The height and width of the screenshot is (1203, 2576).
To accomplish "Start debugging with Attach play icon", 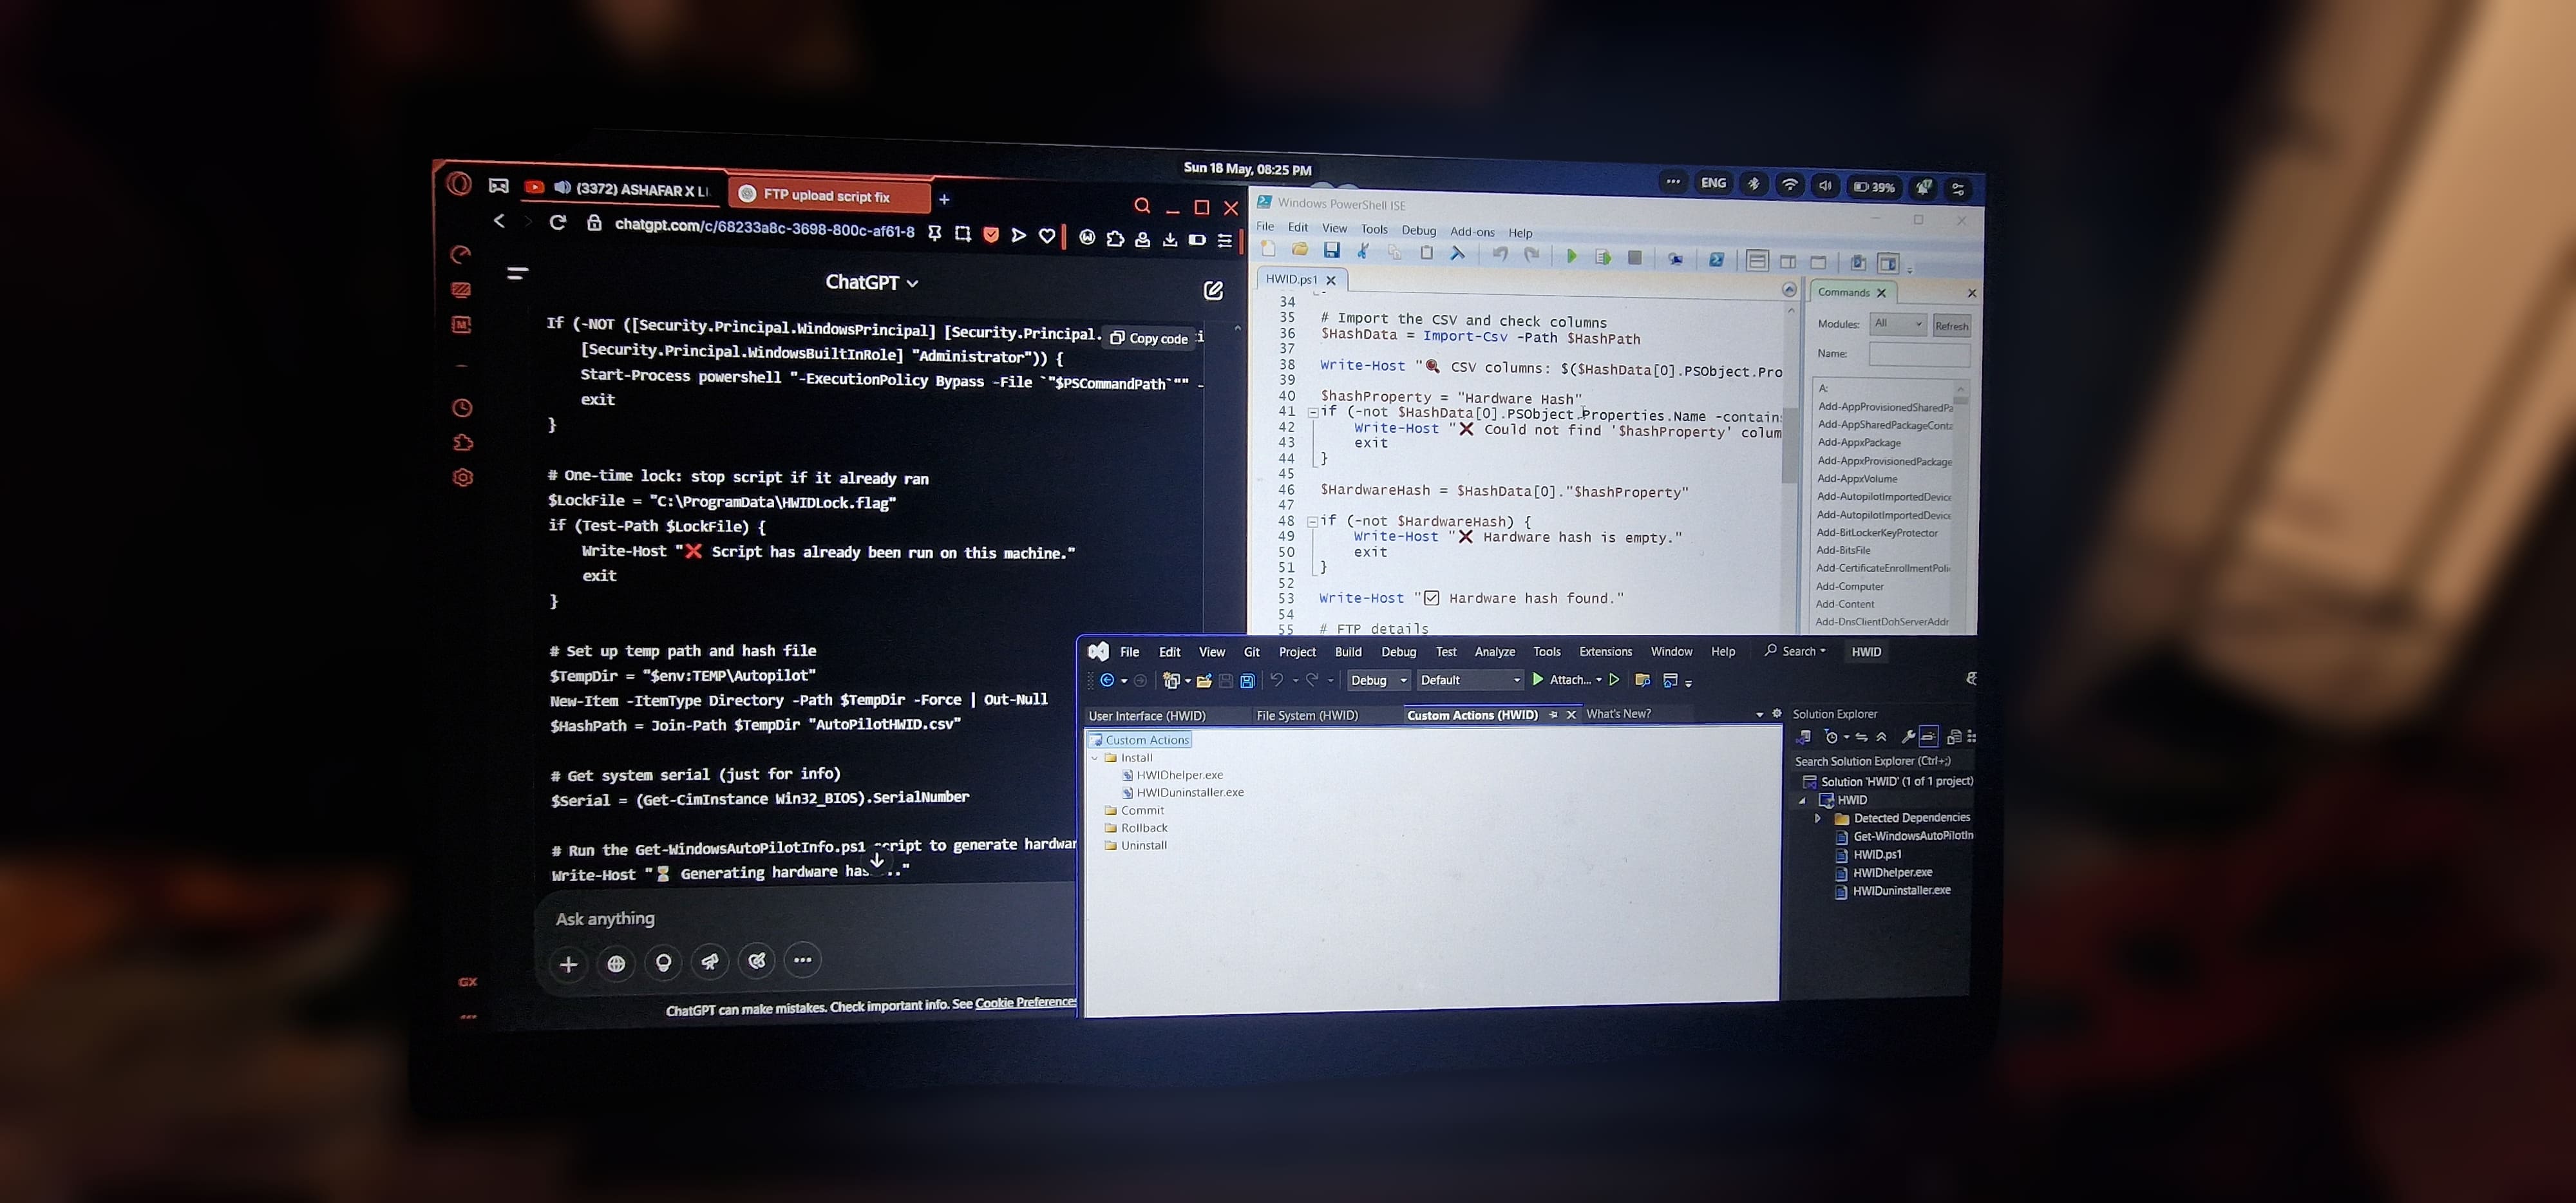I will pyautogui.click(x=1538, y=680).
